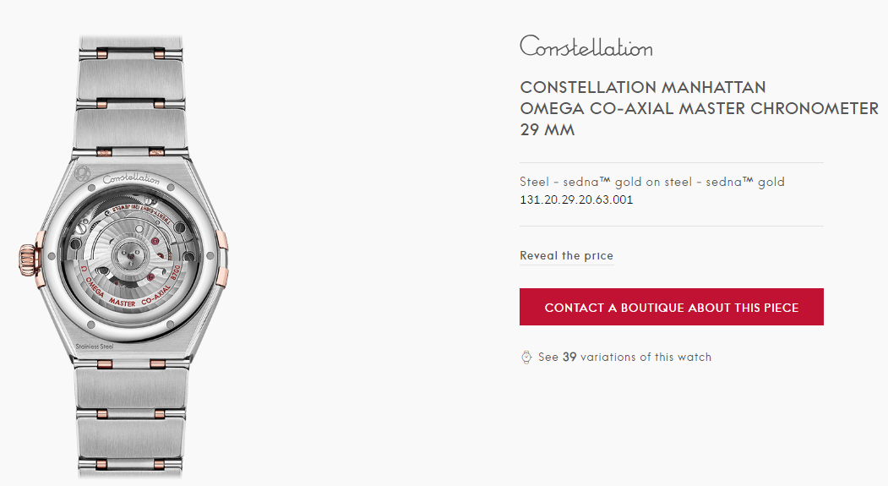Image resolution: width=888 pixels, height=486 pixels.
Task: Click the upper bracelet links of the watch
Action: tap(130, 95)
